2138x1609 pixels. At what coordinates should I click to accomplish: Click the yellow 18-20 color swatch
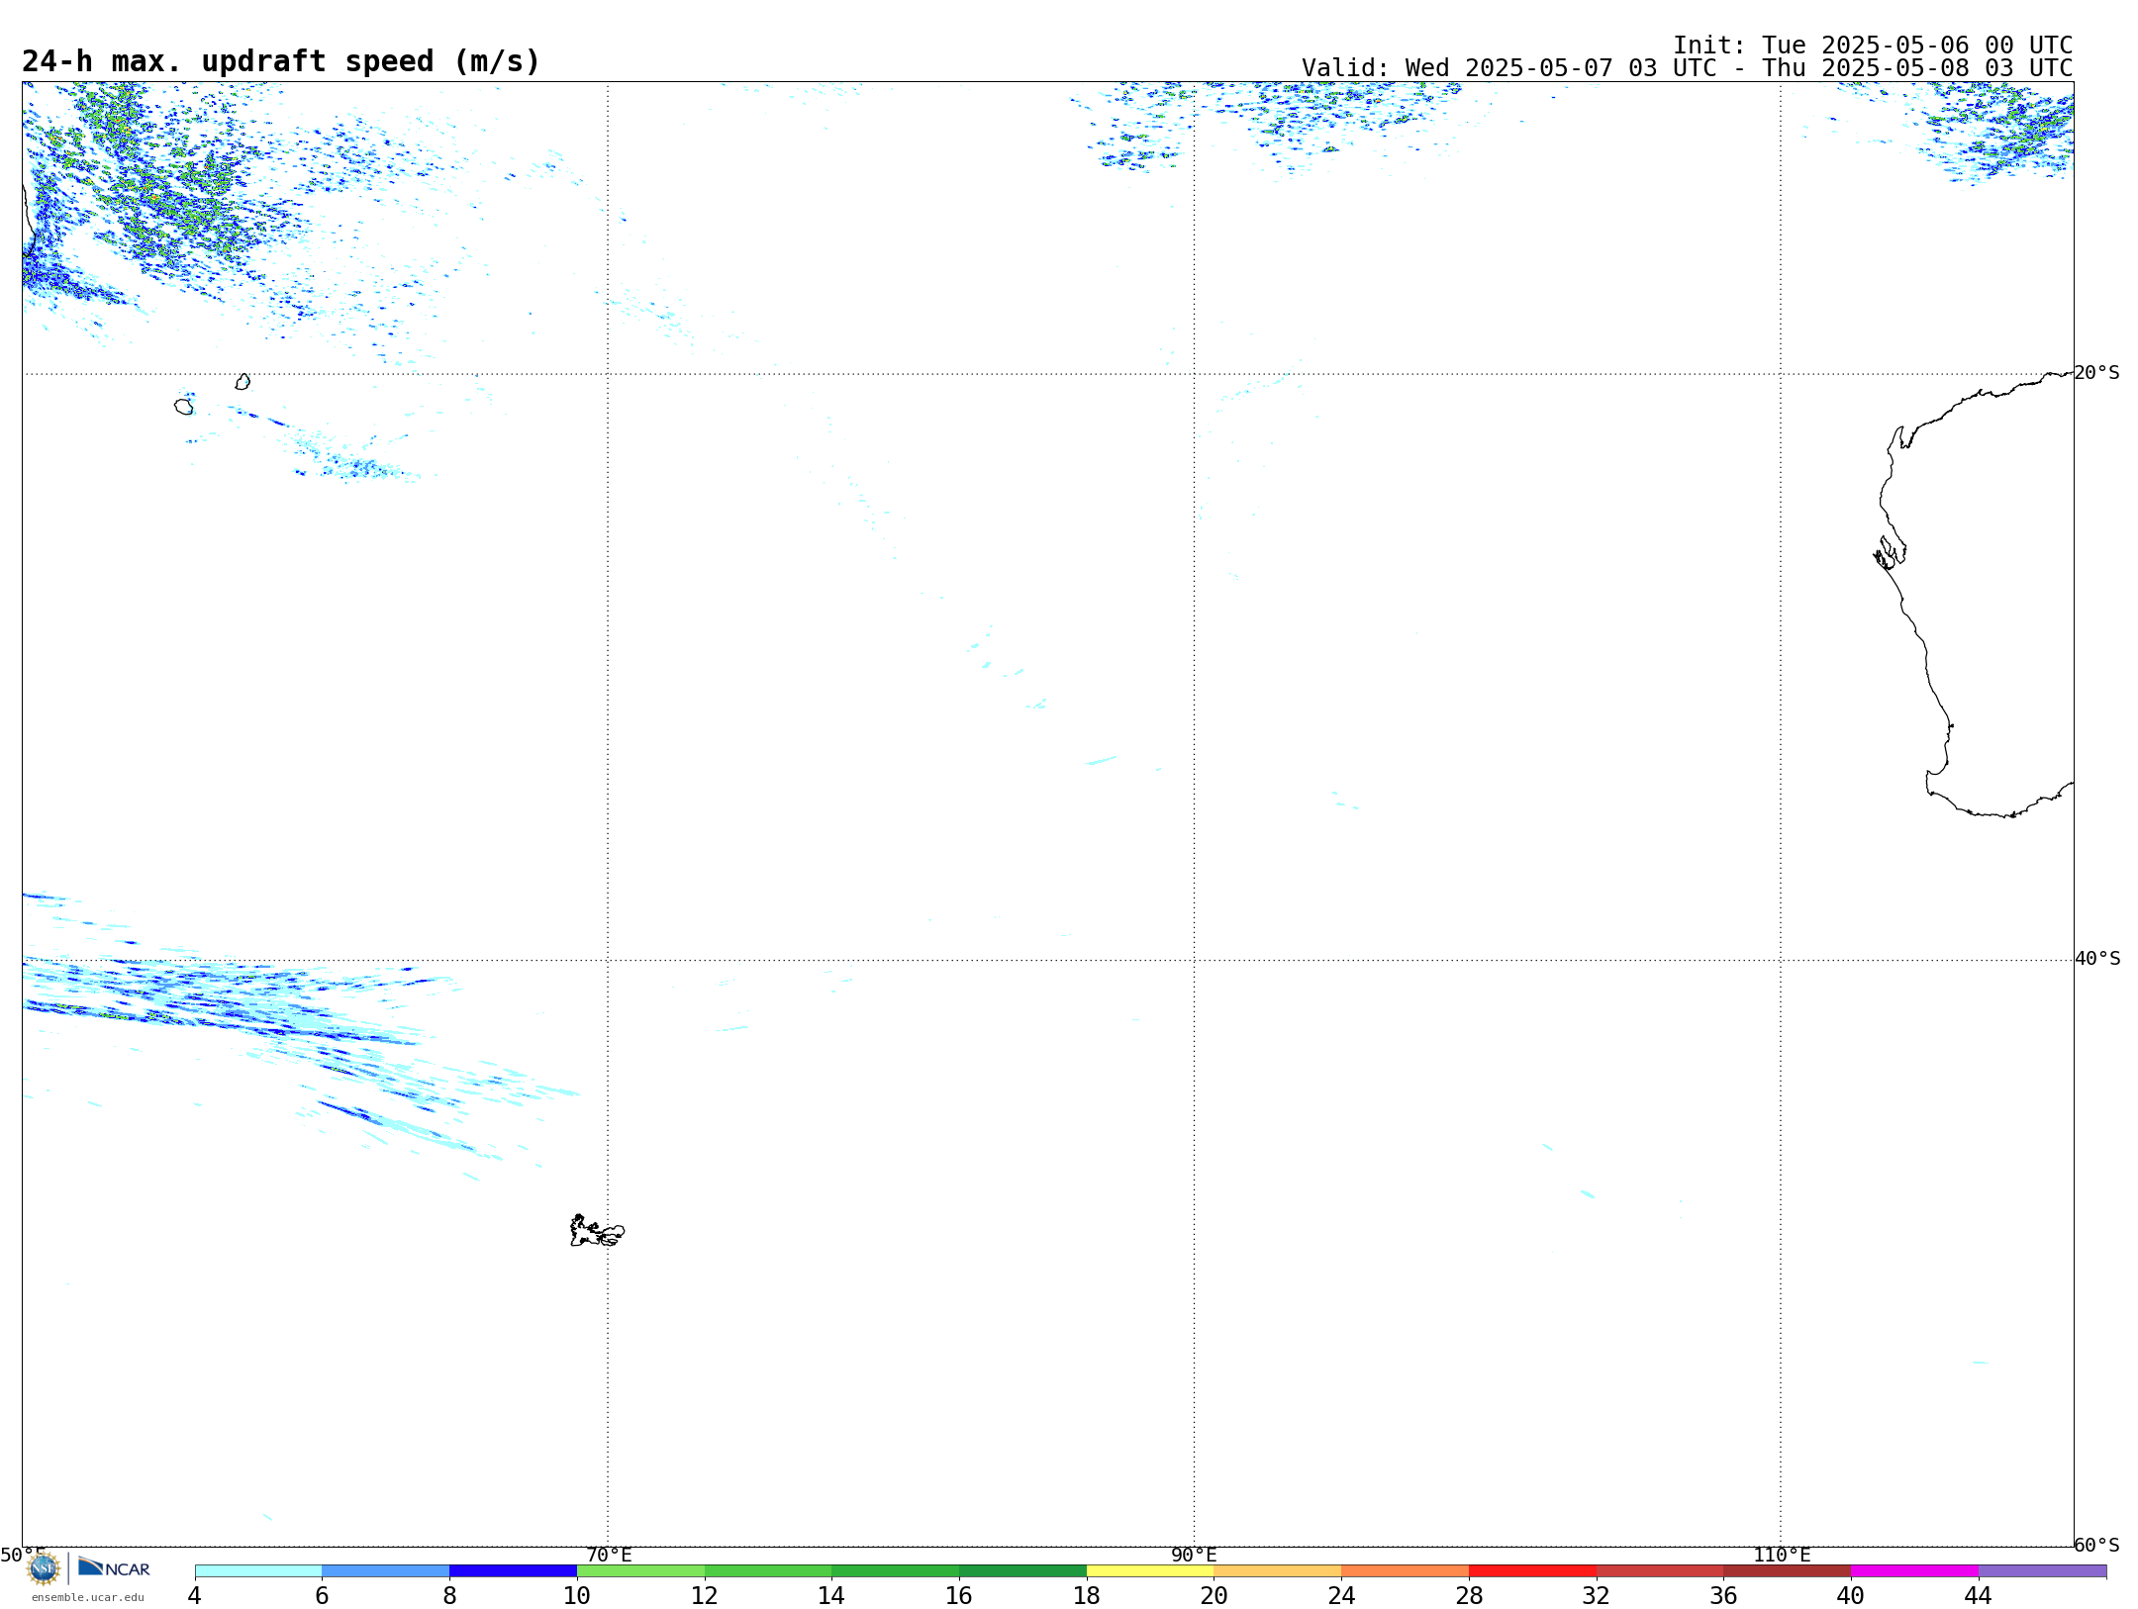point(1150,1571)
